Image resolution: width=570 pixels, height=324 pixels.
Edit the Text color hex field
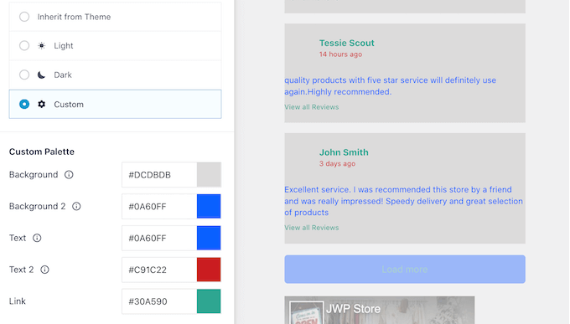pyautogui.click(x=159, y=238)
